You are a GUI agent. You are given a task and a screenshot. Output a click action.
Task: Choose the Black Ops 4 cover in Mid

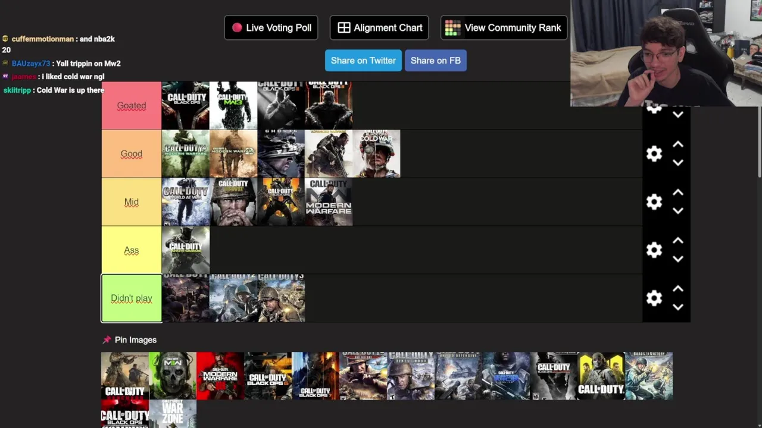tap(281, 202)
